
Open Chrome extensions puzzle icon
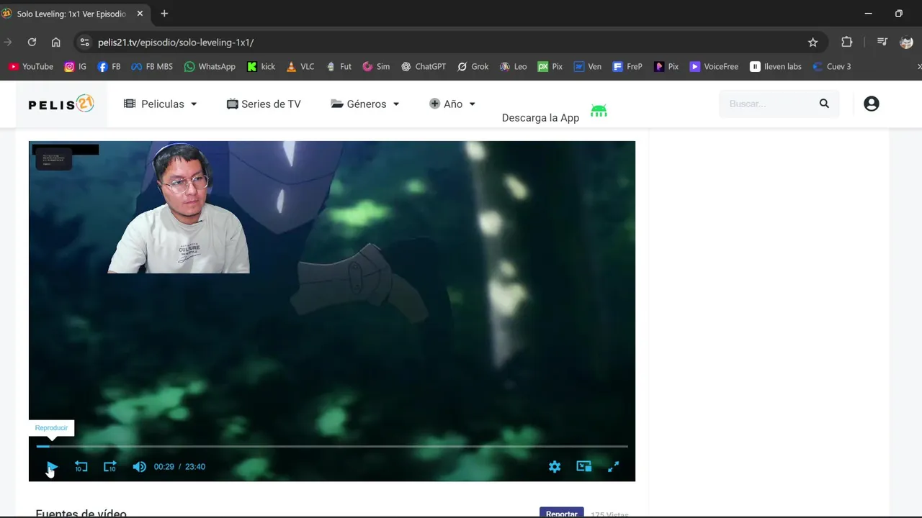point(847,42)
